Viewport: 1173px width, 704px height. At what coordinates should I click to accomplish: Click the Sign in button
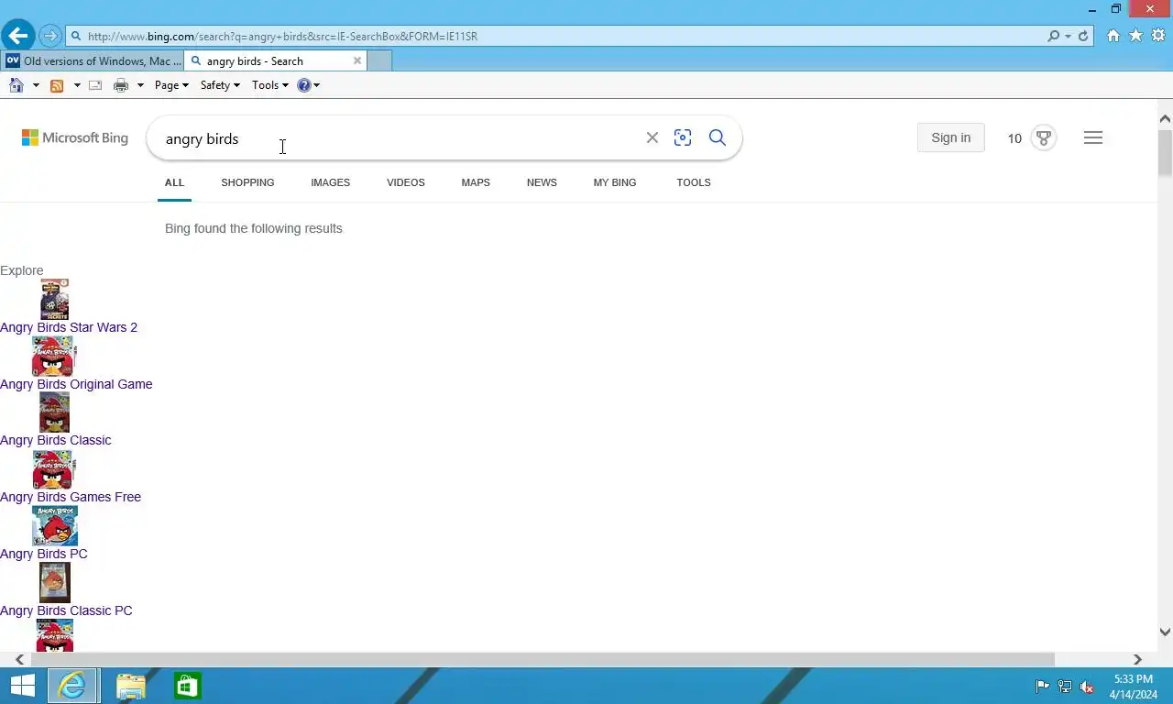click(950, 137)
